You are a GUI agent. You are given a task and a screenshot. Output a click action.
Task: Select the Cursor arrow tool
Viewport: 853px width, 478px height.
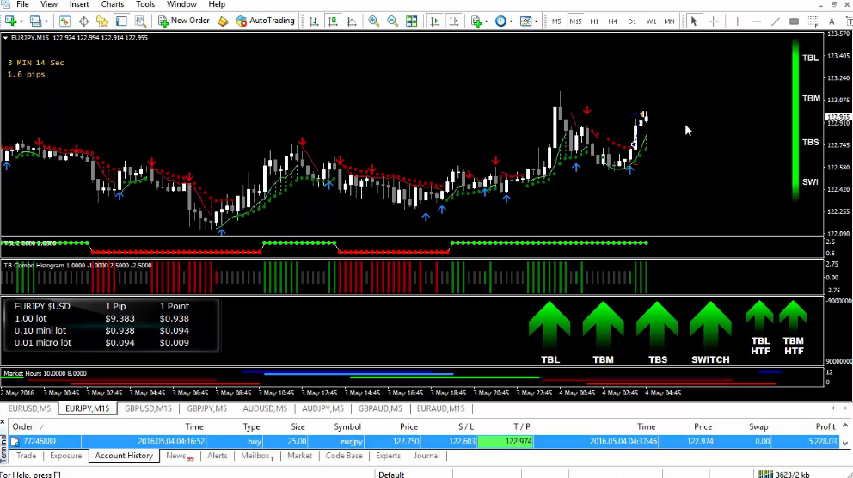694,21
